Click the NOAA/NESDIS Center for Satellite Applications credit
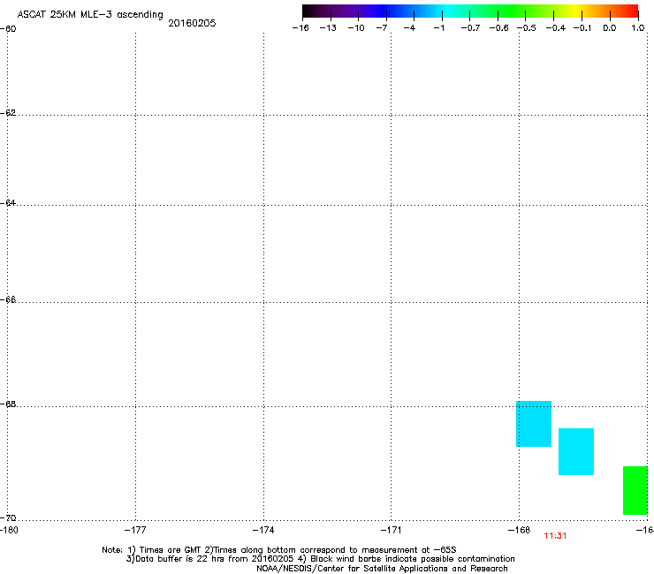 coord(382,569)
